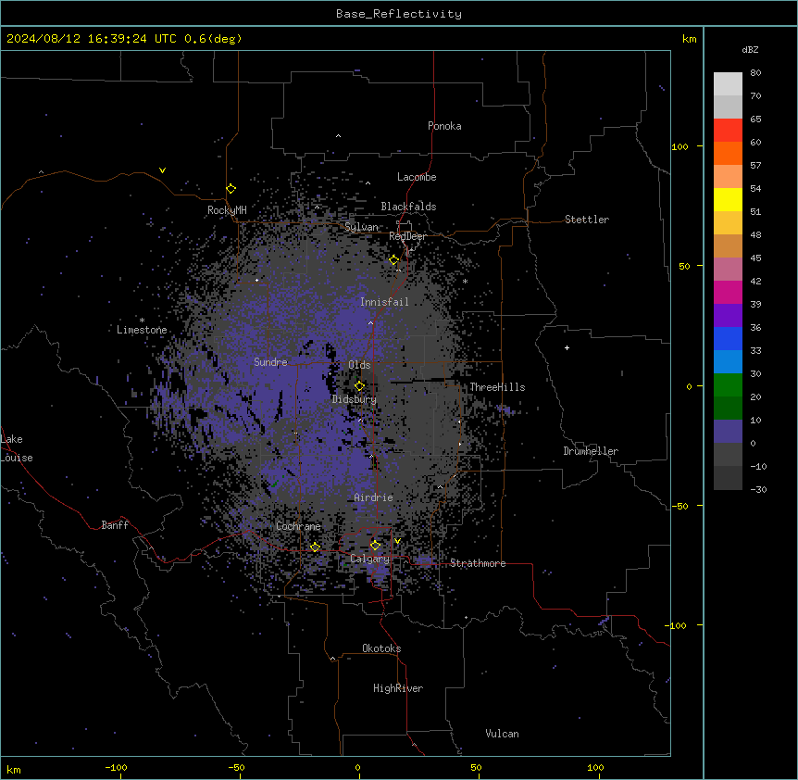Screen dimensions: 798x780
Task: Click the Olds town label
Action: click(x=359, y=365)
